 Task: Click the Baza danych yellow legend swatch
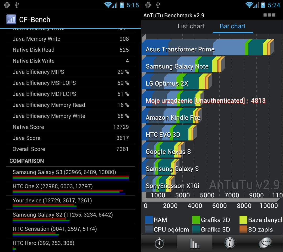[243, 220]
